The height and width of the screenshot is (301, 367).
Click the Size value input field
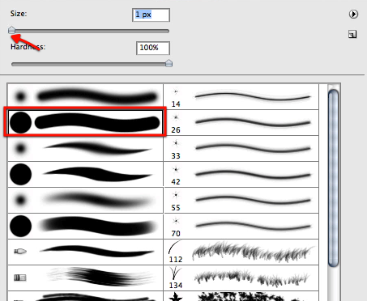[x=151, y=15]
